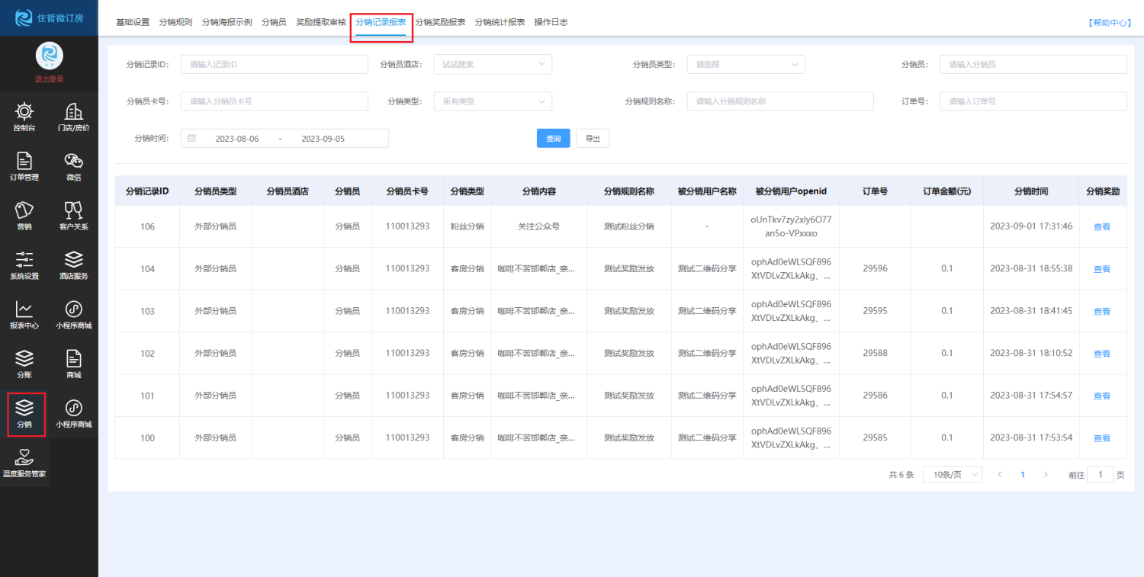The image size is (1144, 577).
Task: Open the 报表中心 sidebar icon
Action: tap(24, 316)
